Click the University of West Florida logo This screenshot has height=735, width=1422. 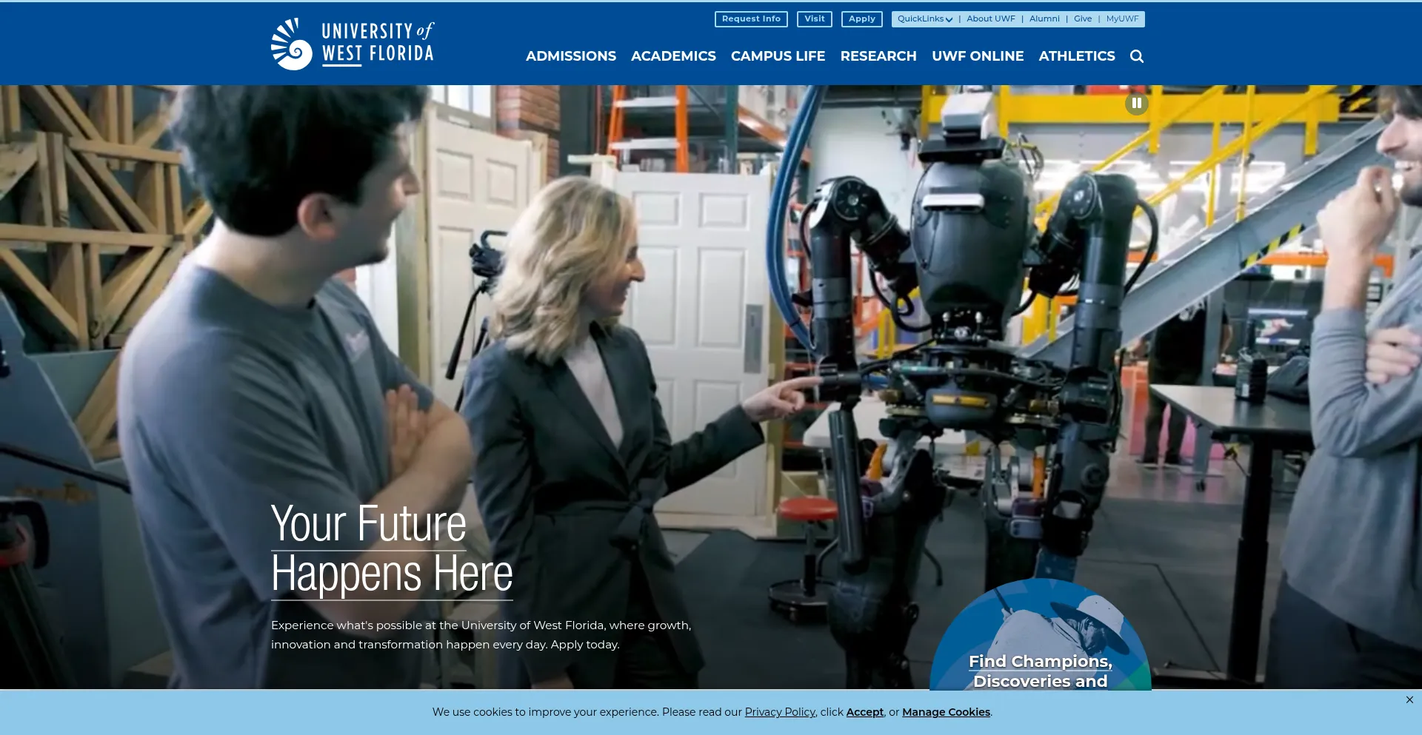tap(353, 44)
